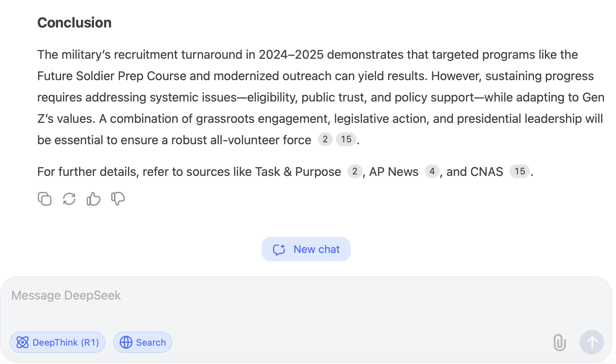Start a New chat
616x364 pixels.
(306, 249)
